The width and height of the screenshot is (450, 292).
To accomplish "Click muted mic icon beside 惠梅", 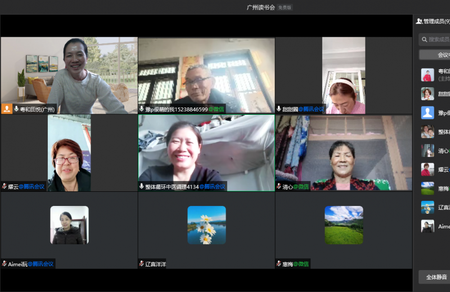I will [279, 263].
